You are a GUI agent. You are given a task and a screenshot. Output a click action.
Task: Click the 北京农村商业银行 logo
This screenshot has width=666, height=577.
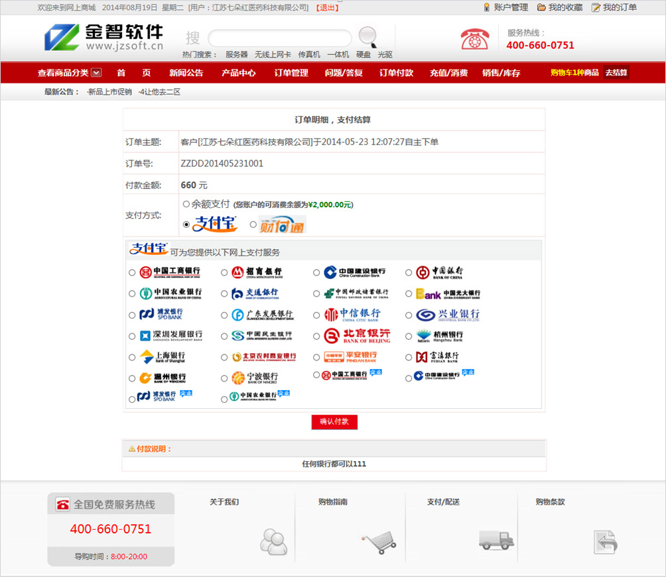264,357
